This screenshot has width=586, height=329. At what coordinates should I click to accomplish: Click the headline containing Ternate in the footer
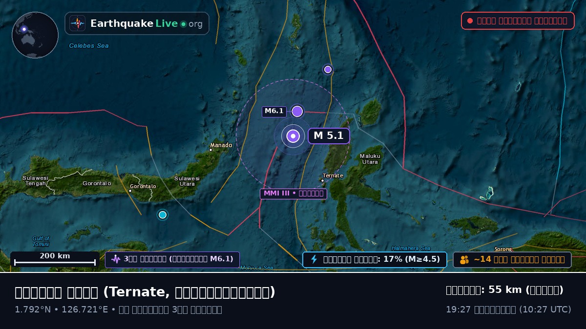click(x=145, y=292)
